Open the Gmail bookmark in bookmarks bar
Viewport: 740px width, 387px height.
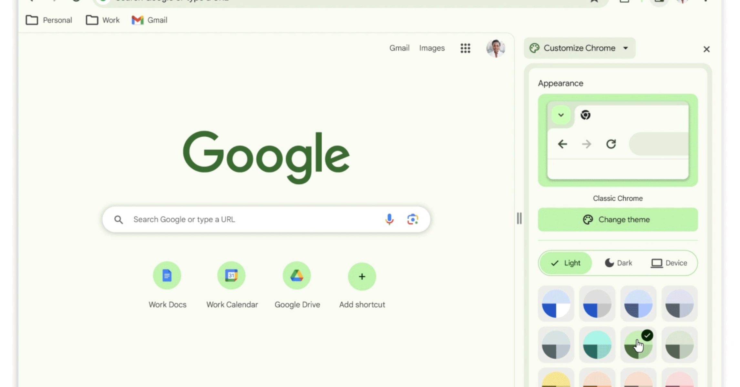(149, 20)
